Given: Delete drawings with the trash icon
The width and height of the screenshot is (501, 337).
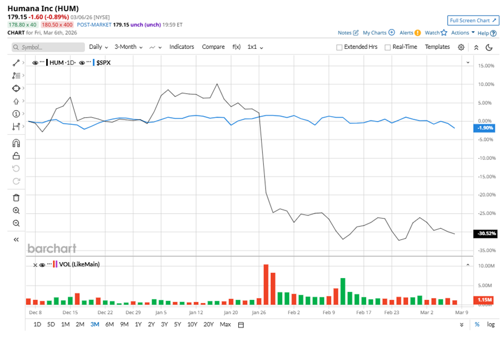Looking at the screenshot, I should coord(16,198).
